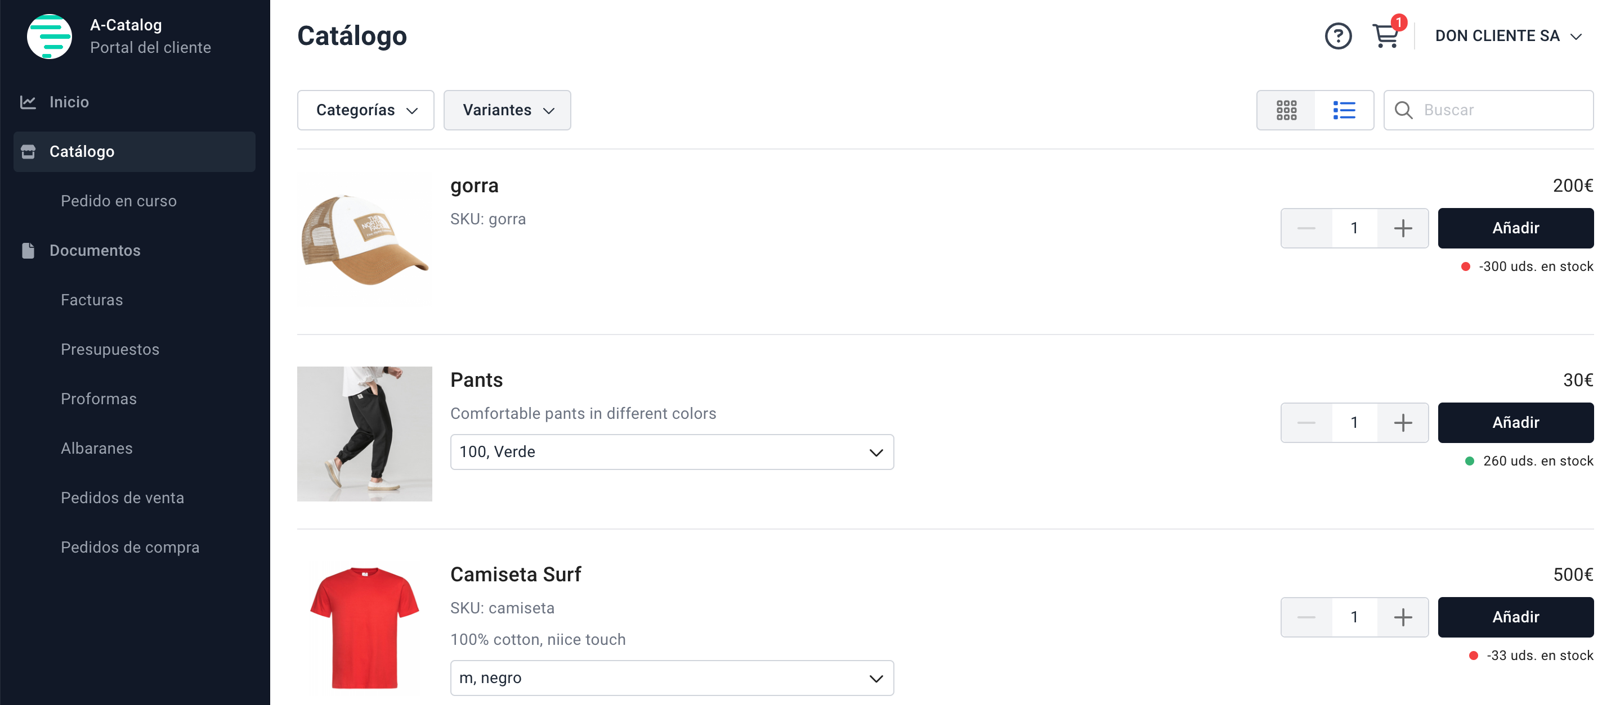Screen dimensions: 1620x705
Task: Switch to list view layout
Action: [1344, 110]
